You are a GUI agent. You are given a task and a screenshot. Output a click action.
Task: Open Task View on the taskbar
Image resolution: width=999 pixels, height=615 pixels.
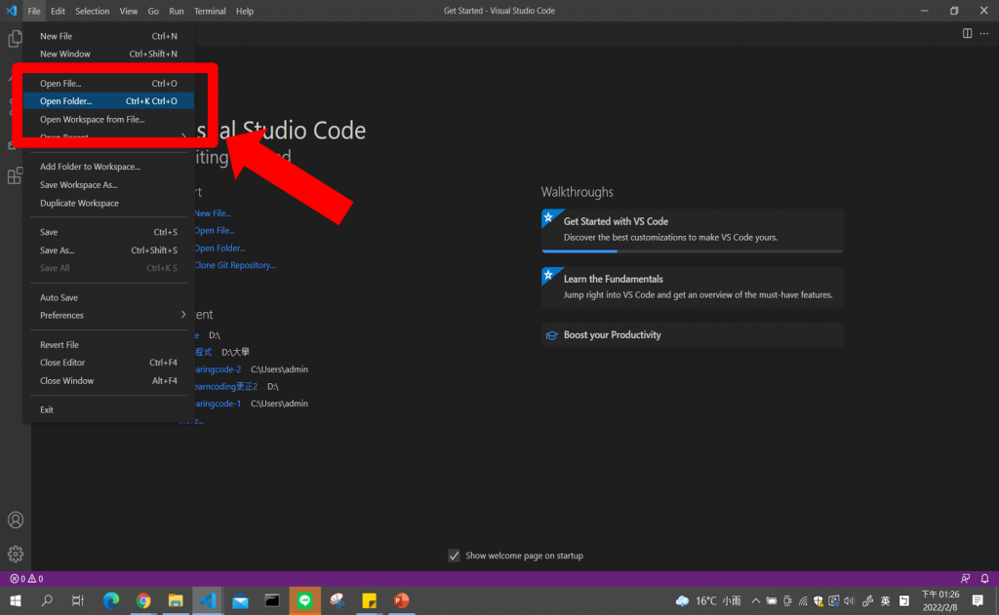pyautogui.click(x=78, y=600)
